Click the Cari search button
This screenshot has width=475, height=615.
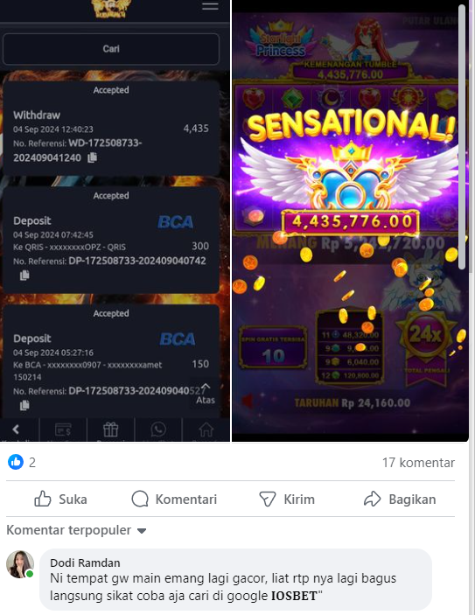click(x=111, y=49)
